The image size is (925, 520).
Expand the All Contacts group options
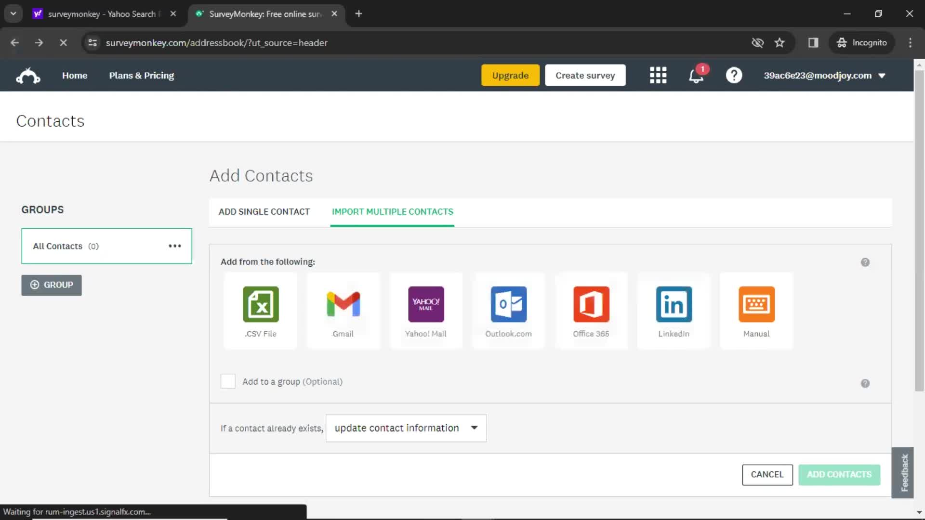(x=175, y=247)
